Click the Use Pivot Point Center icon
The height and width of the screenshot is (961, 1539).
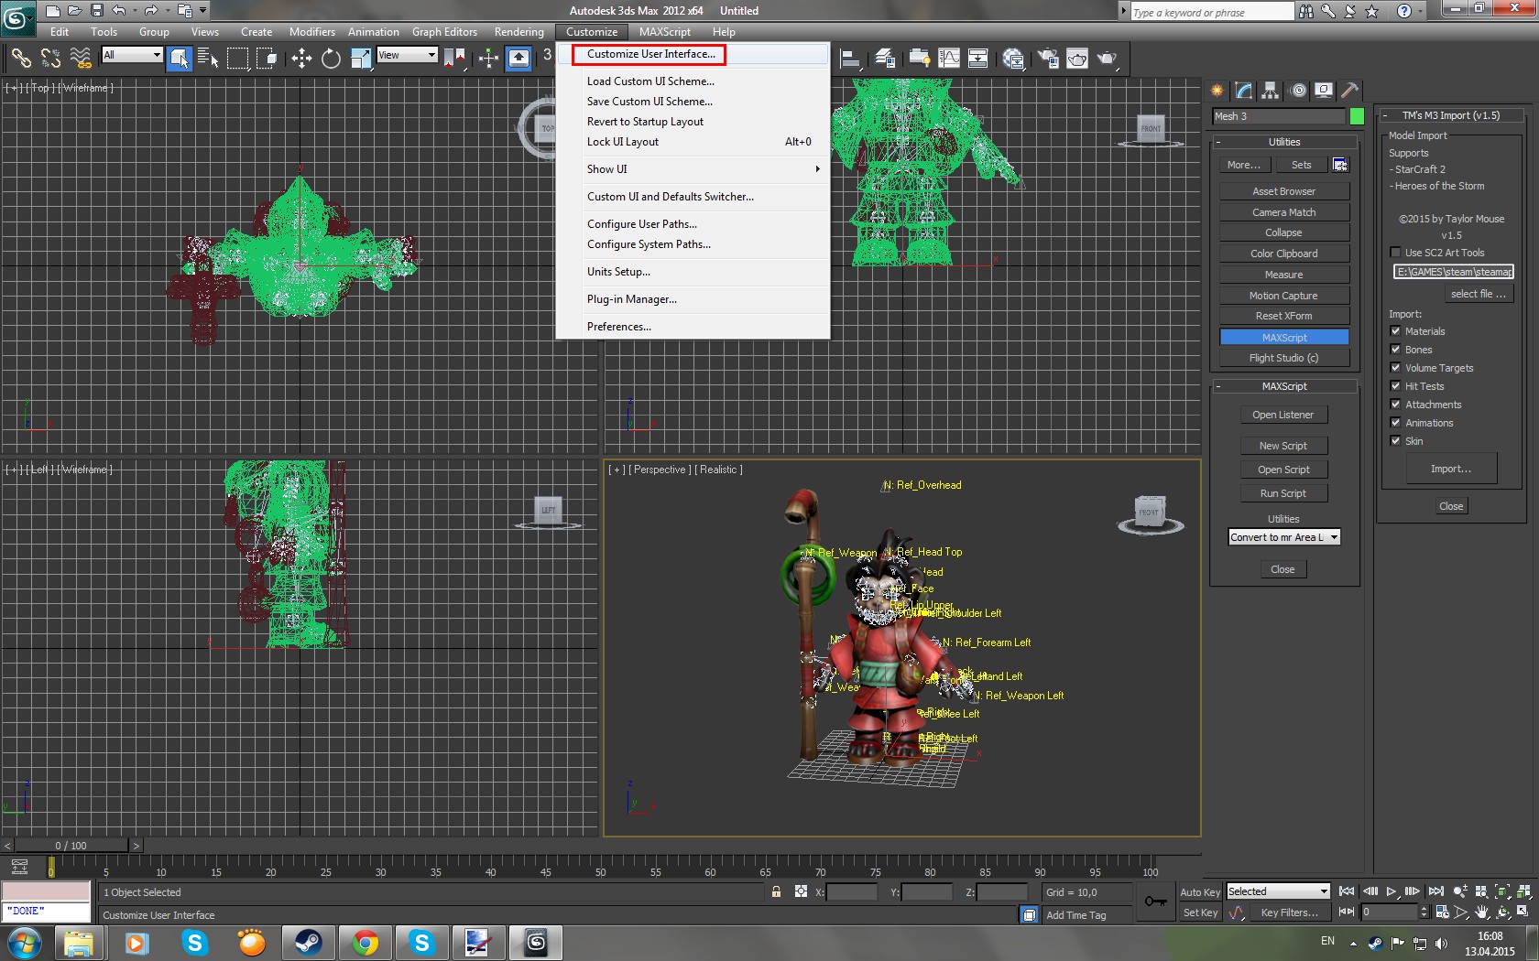[x=454, y=59]
